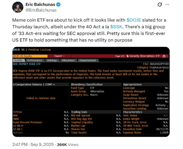Click the @EricBalchunas handle
The width and height of the screenshot is (183, 149).
41,10
